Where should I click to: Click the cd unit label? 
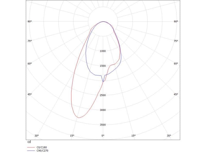pyautogui.click(x=29, y=142)
